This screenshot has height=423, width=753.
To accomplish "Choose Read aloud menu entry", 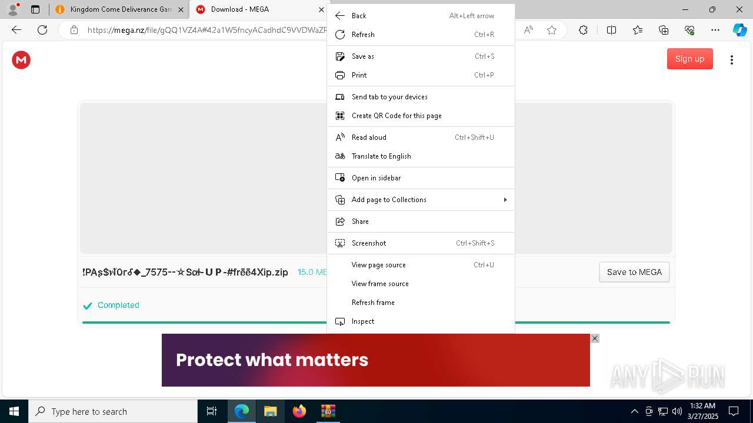I will (421, 137).
